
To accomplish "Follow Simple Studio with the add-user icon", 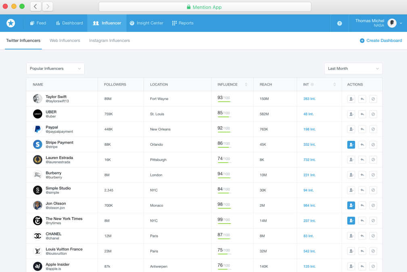I will click(351, 190).
